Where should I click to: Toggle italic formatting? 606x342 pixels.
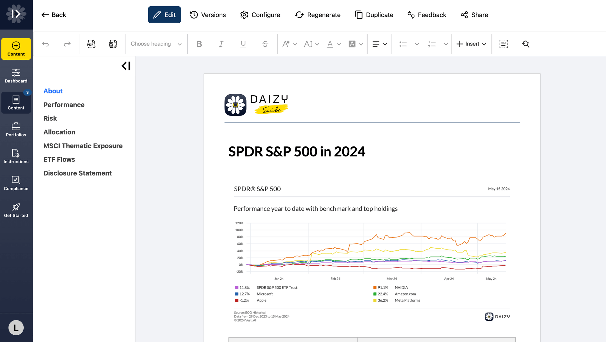click(221, 44)
